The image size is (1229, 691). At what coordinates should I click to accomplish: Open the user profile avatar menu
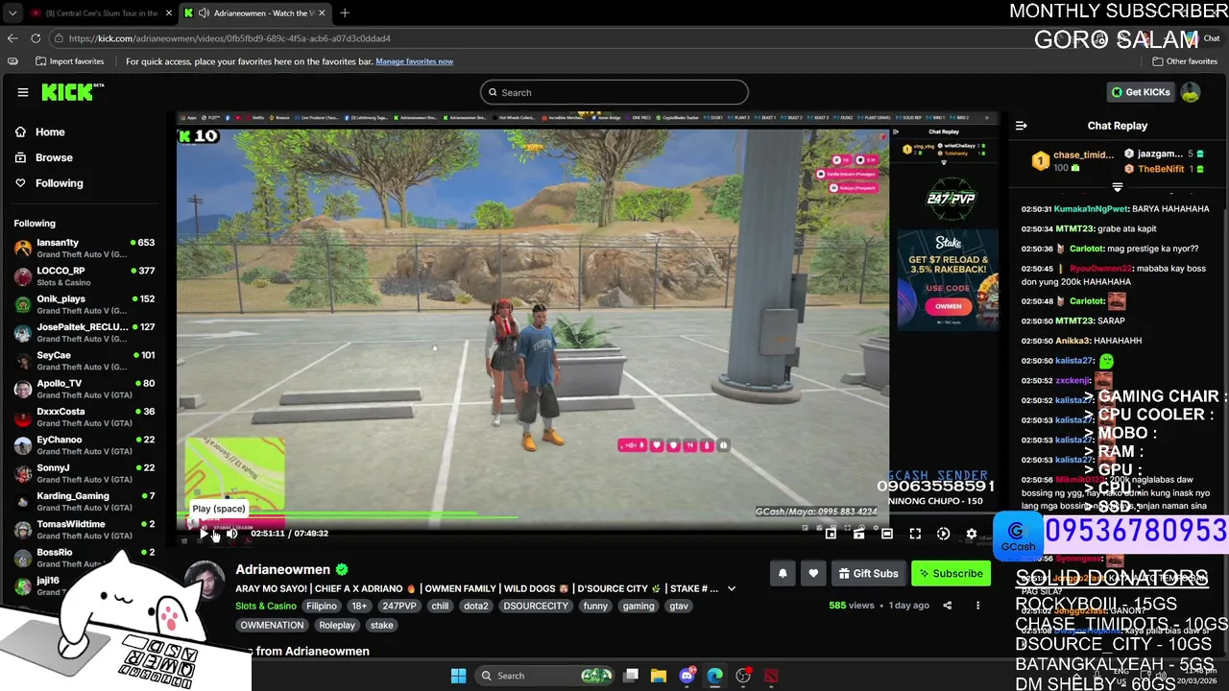click(x=1191, y=92)
